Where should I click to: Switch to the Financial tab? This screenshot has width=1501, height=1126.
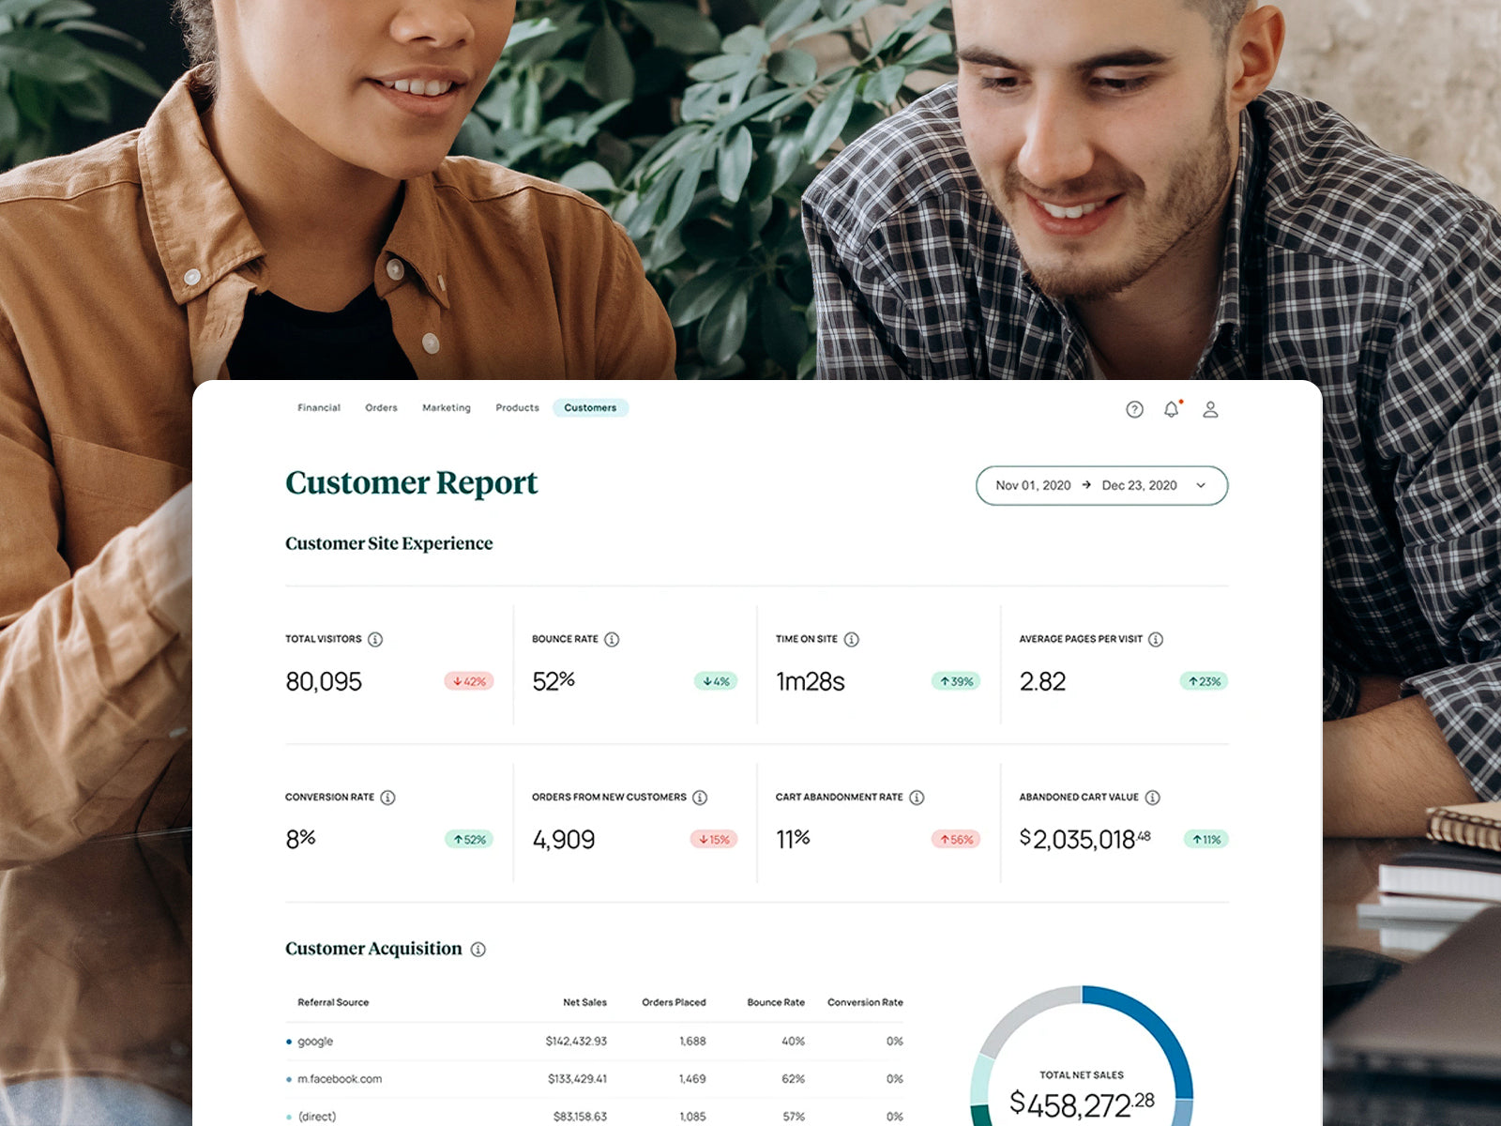319,408
